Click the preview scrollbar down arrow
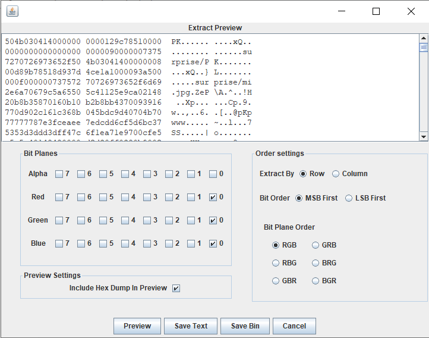The width and height of the screenshot is (429, 338). coord(423,137)
